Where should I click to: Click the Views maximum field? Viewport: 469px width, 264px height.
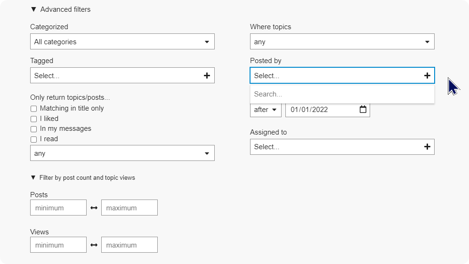click(129, 245)
